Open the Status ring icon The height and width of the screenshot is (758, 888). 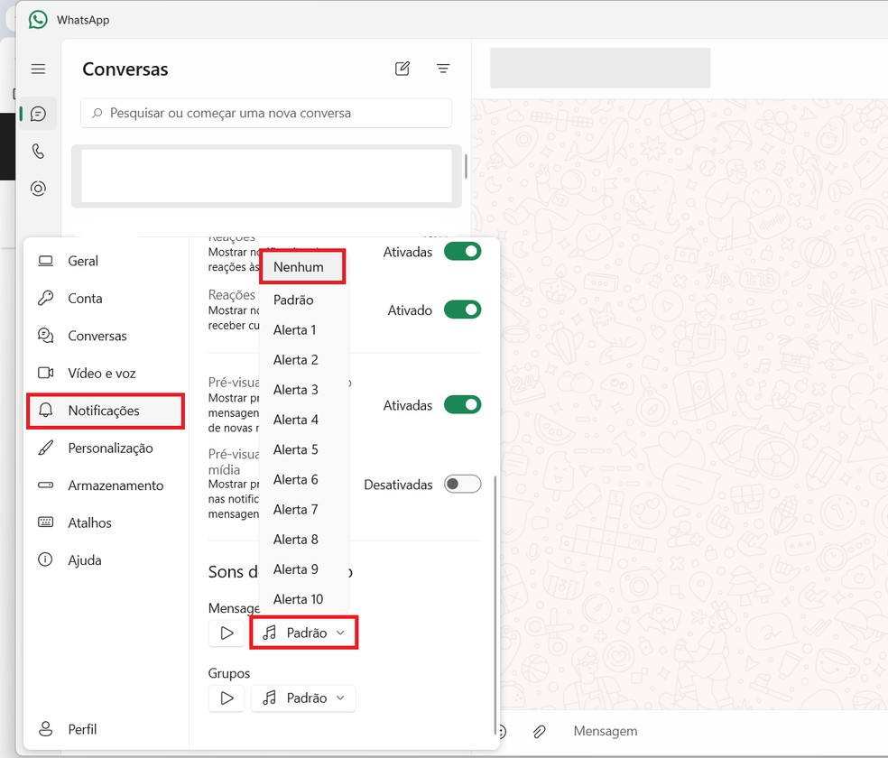(38, 189)
